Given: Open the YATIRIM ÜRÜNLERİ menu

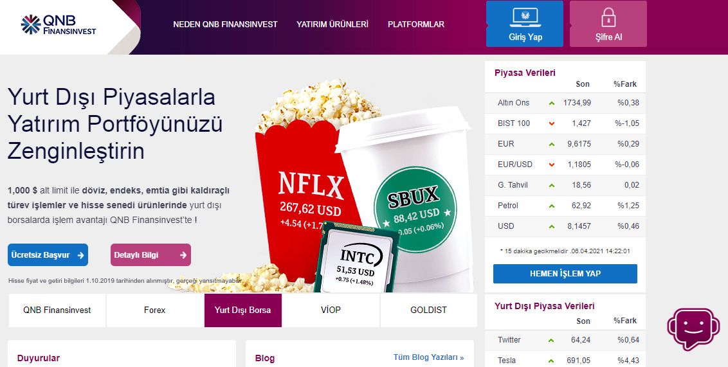Looking at the screenshot, I should point(332,24).
